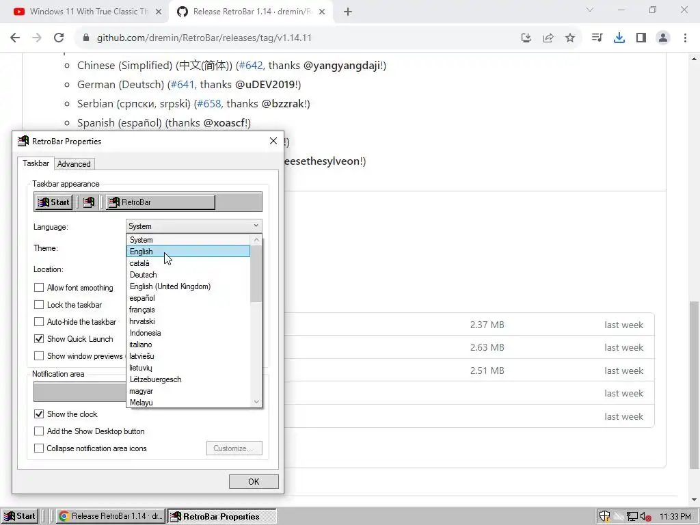Select the Release RetroBar 1.14 browser tab

pos(252,12)
